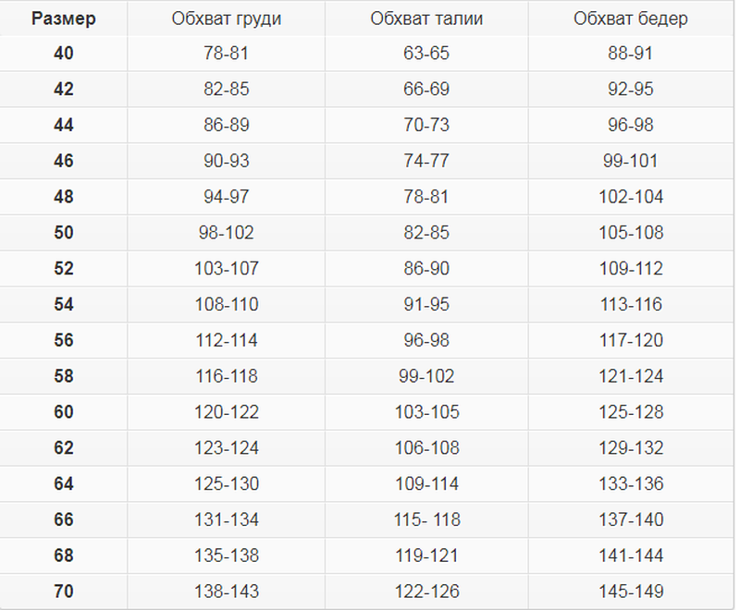Click chest value 125-130
The height and width of the screenshot is (610, 740).
point(227,483)
